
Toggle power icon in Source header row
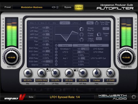pyautogui.click(x=56, y=45)
